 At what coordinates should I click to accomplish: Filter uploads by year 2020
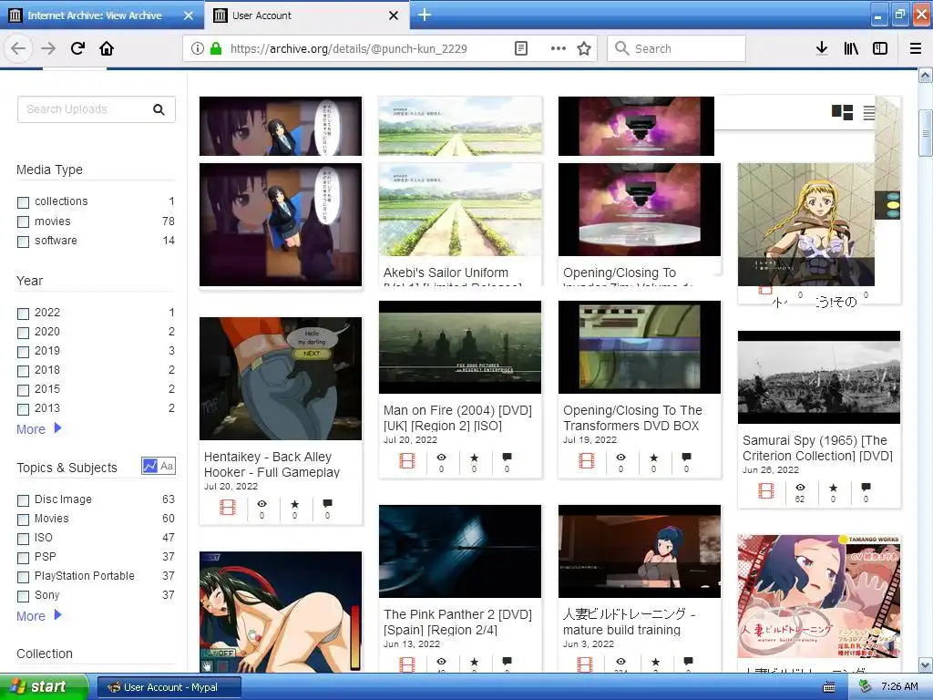pos(23,333)
